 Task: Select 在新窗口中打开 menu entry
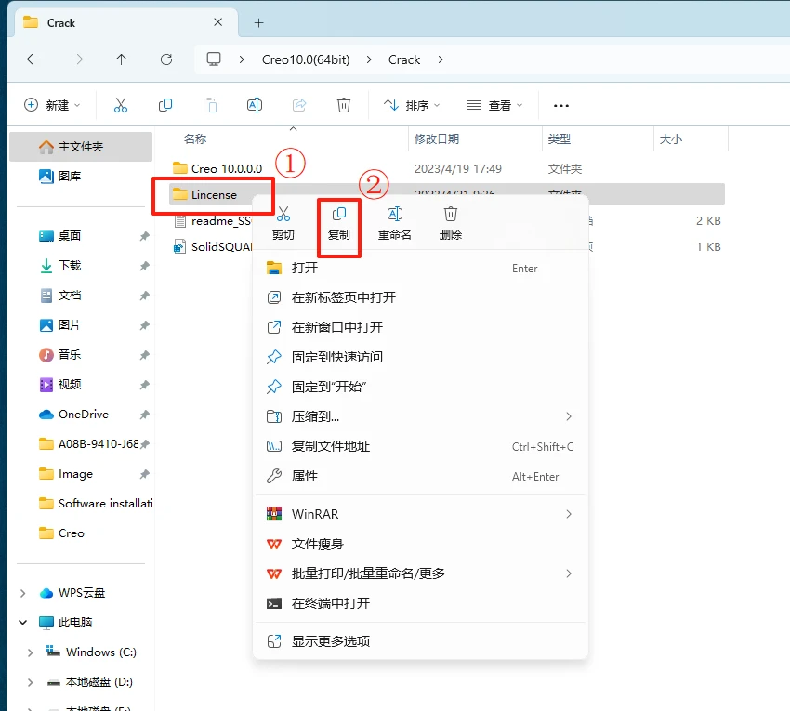tap(420, 327)
